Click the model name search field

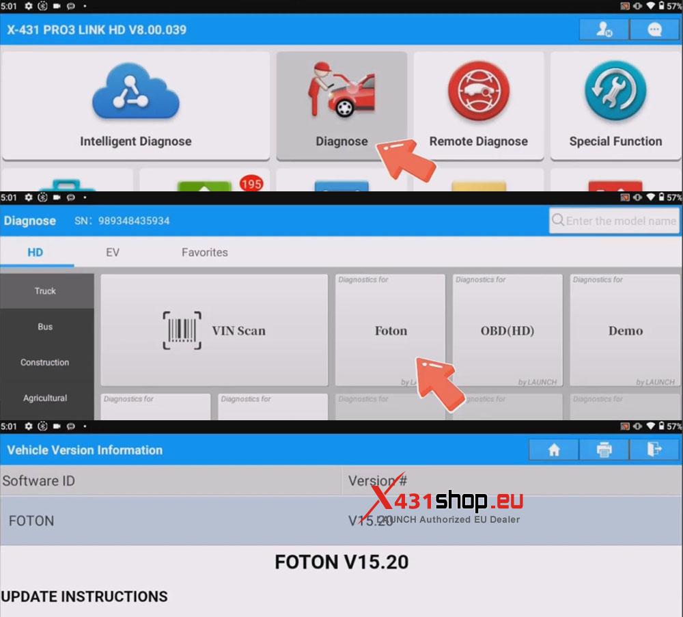[x=614, y=221]
